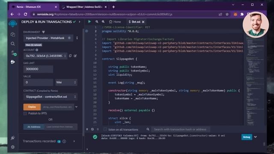Run script with the green play icon
274x154 pixels.
89,22
